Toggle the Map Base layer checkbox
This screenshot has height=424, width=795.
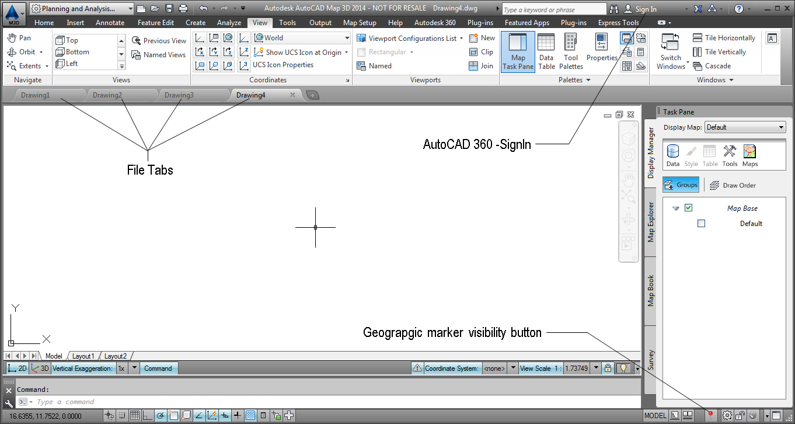click(689, 208)
